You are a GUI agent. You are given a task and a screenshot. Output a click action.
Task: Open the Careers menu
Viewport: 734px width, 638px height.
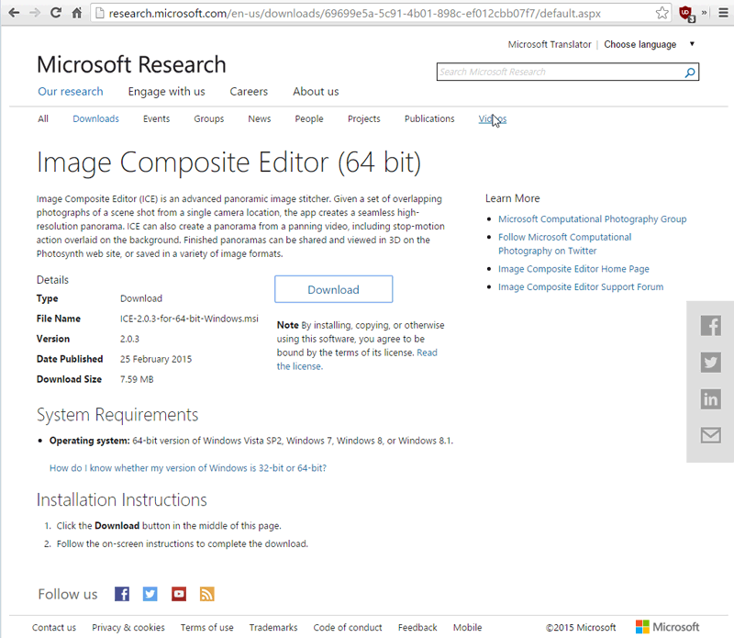coord(249,92)
